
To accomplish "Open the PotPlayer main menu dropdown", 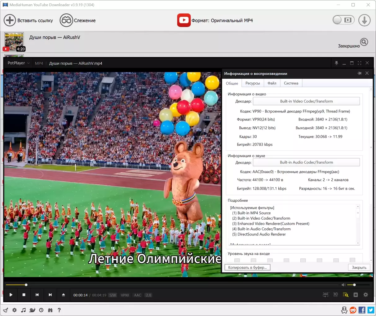I will coord(19,63).
